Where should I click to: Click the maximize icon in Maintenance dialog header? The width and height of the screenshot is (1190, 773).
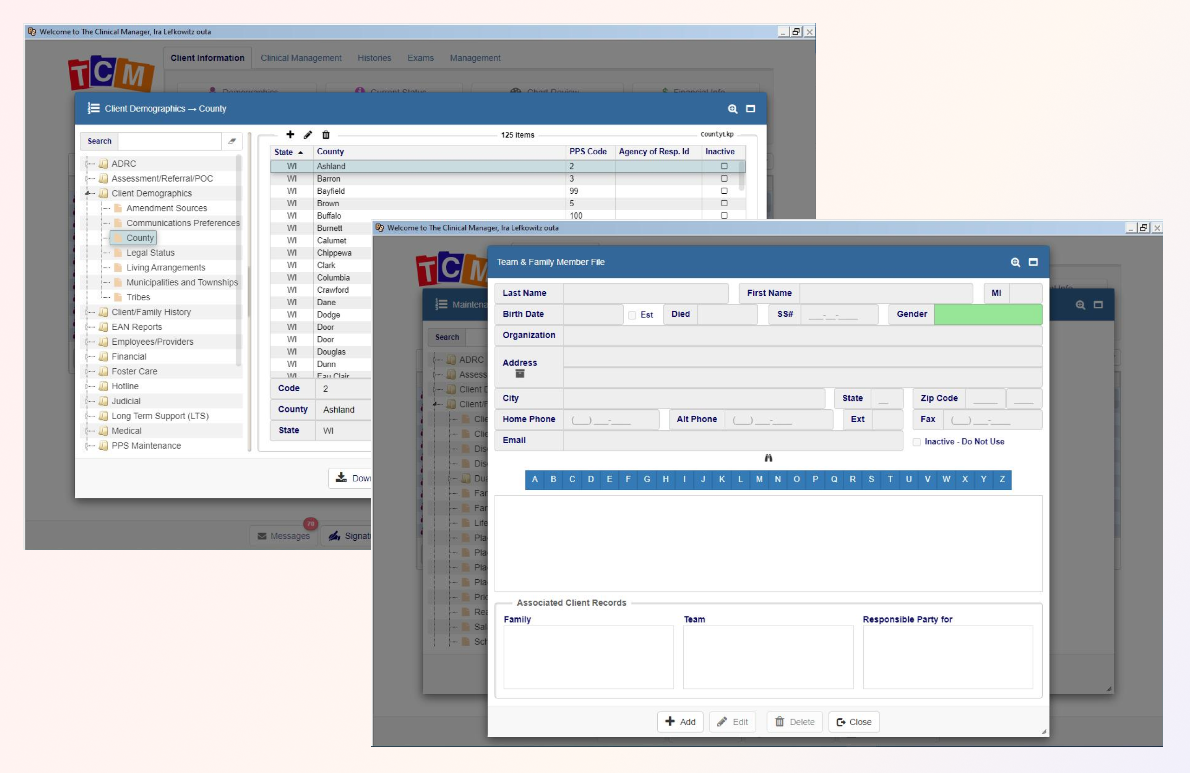coord(1098,304)
